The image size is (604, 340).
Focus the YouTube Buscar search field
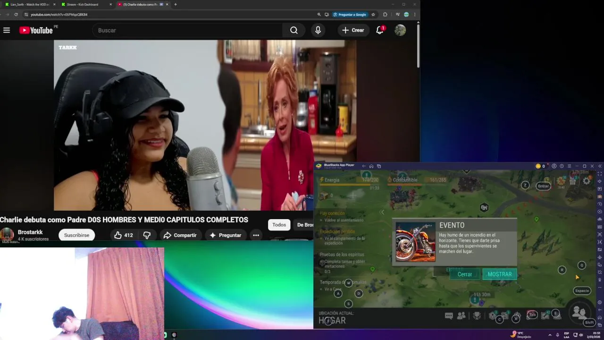[188, 30]
